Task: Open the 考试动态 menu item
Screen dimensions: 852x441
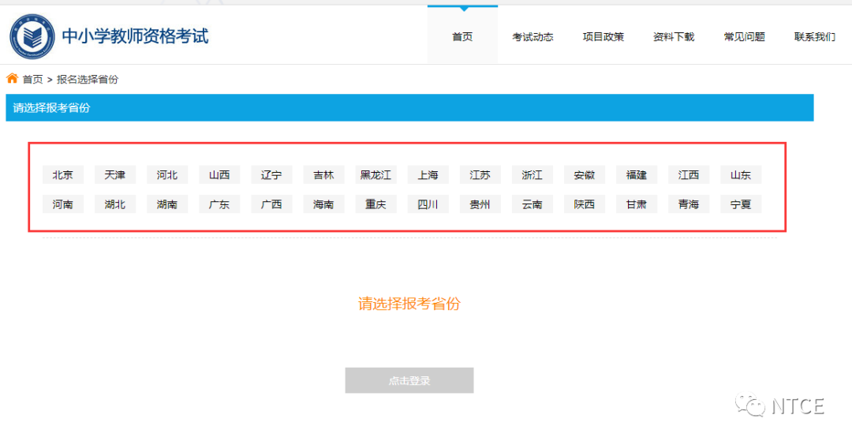Action: [x=532, y=37]
